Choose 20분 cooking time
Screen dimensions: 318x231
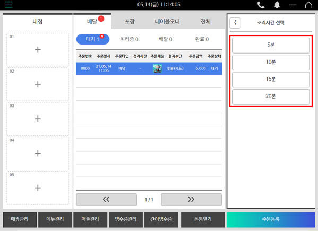271,96
